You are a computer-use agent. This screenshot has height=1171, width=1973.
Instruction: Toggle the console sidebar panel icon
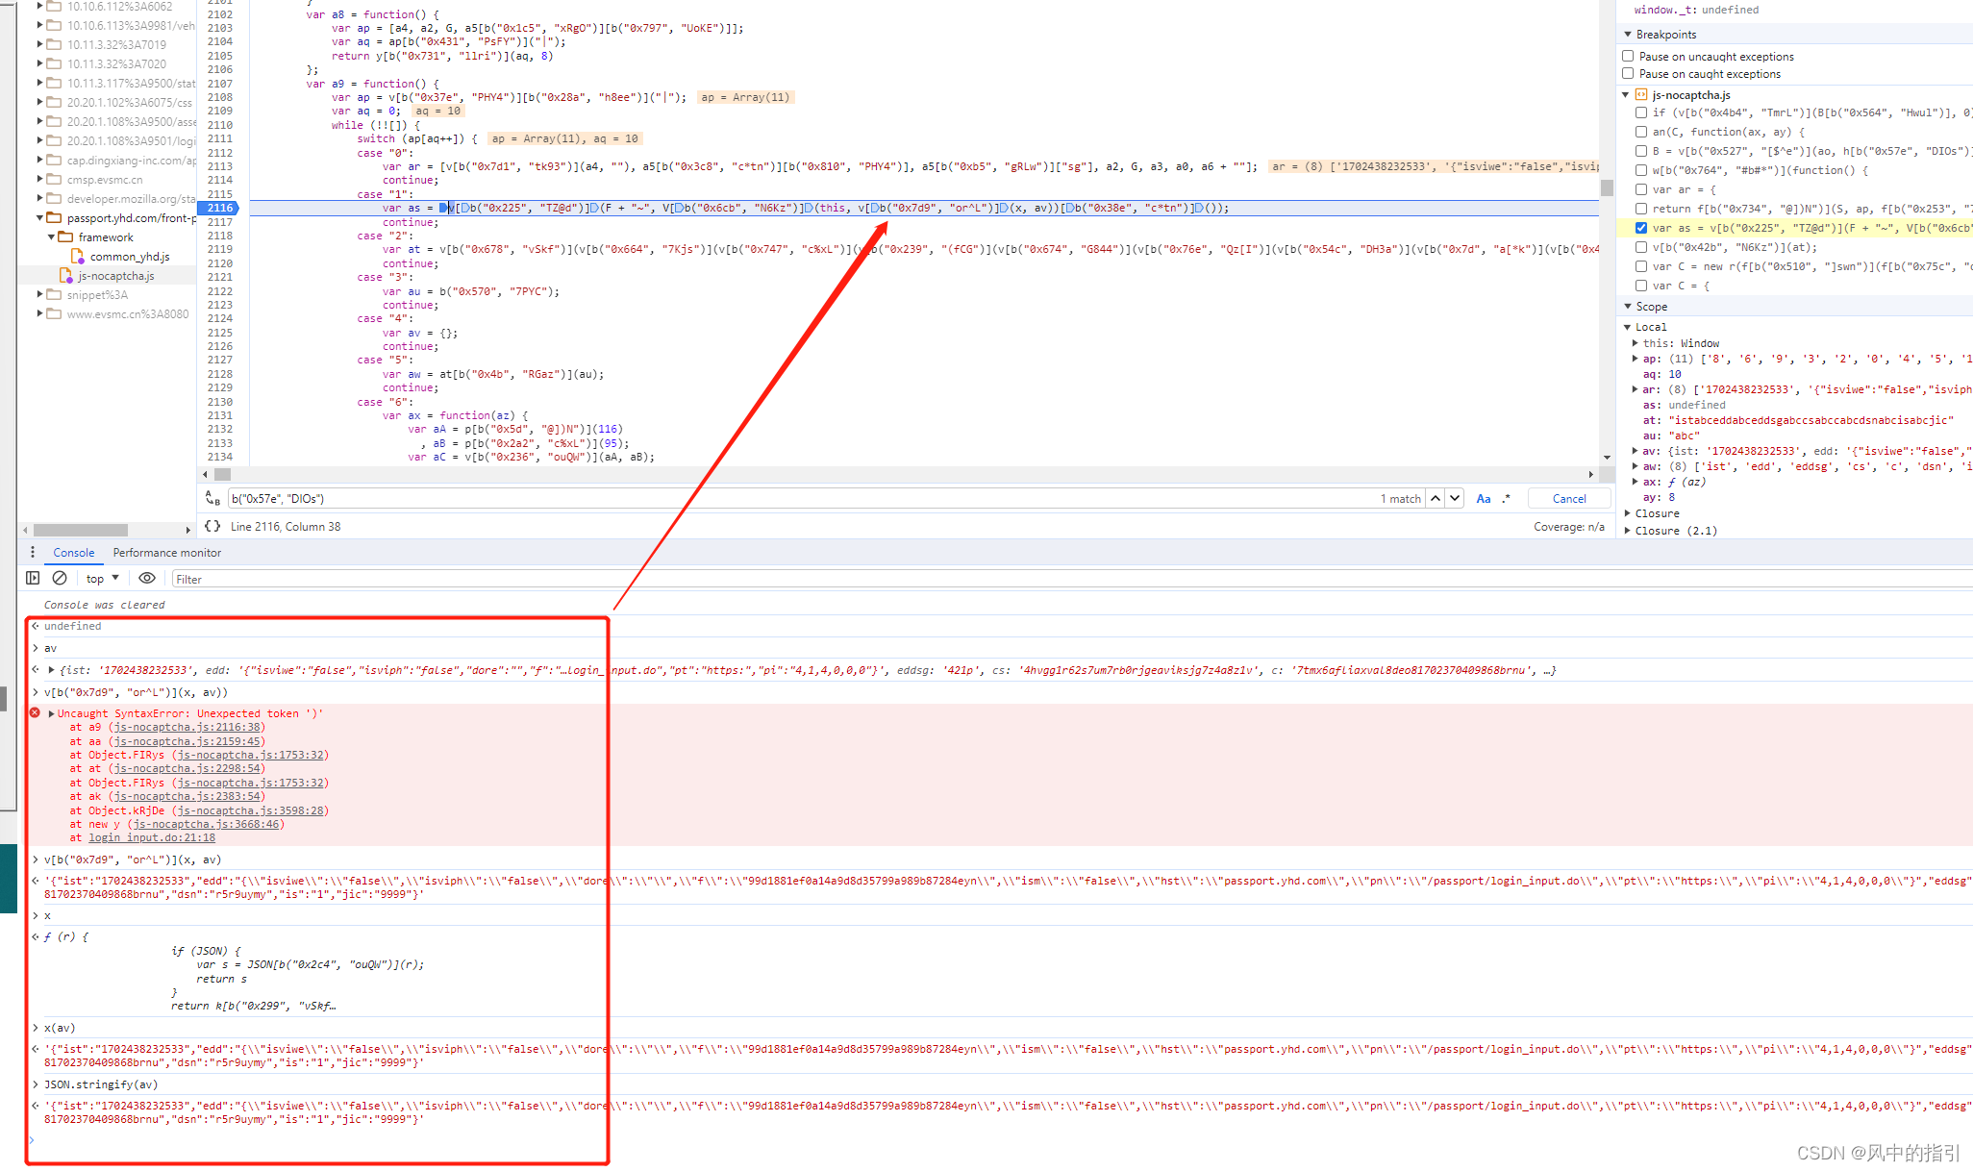click(x=33, y=578)
